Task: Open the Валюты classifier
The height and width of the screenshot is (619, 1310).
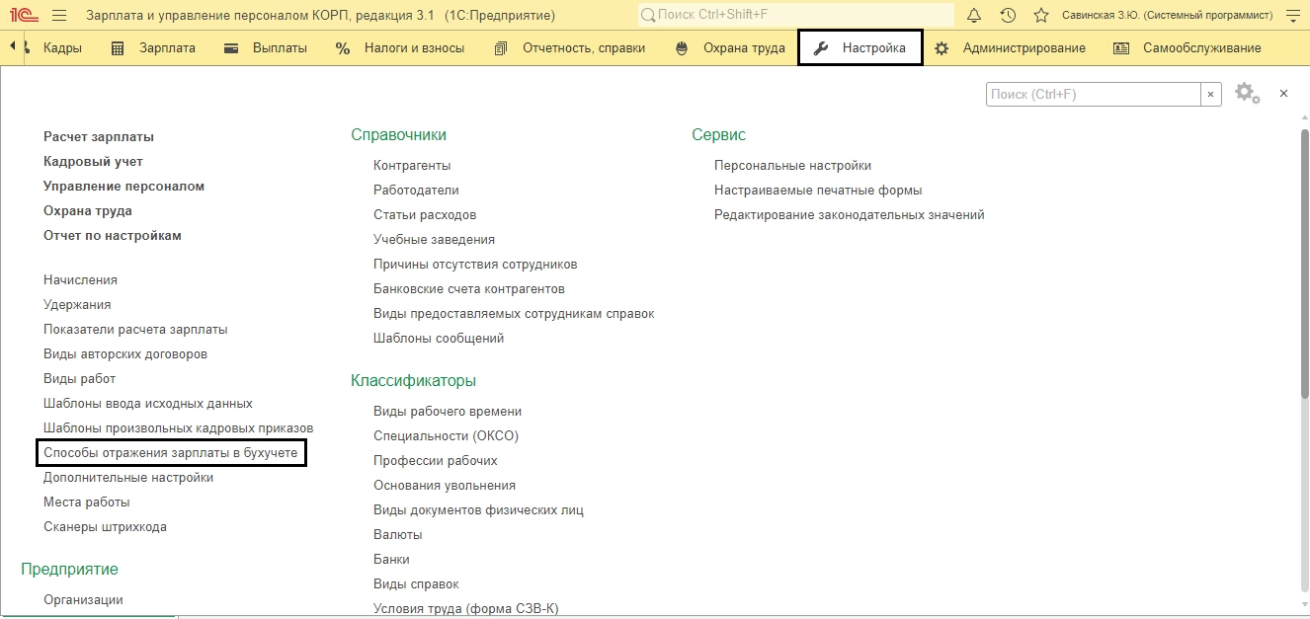Action: [398, 534]
